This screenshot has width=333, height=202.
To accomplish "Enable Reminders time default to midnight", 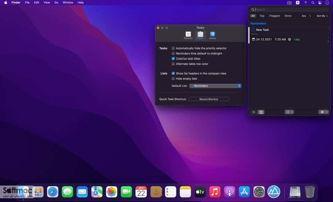I will pyautogui.click(x=173, y=53).
